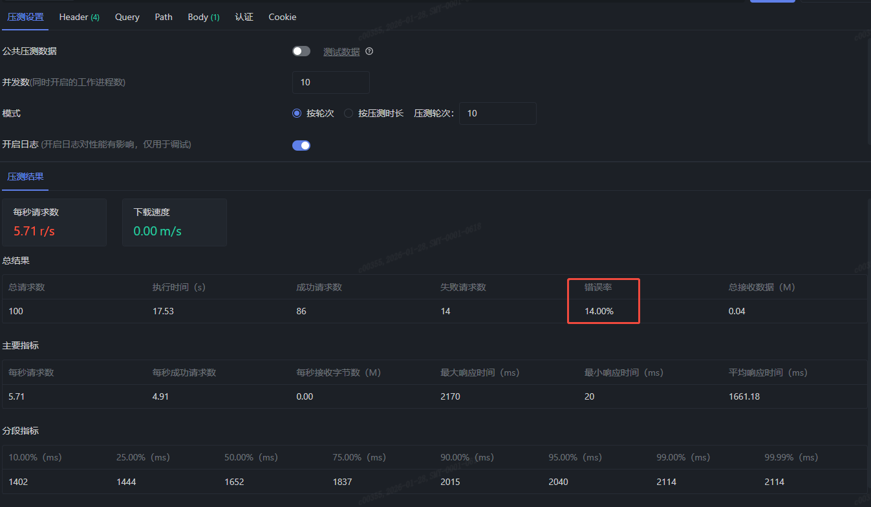Switch to the Header tab
The width and height of the screenshot is (871, 507).
[79, 17]
